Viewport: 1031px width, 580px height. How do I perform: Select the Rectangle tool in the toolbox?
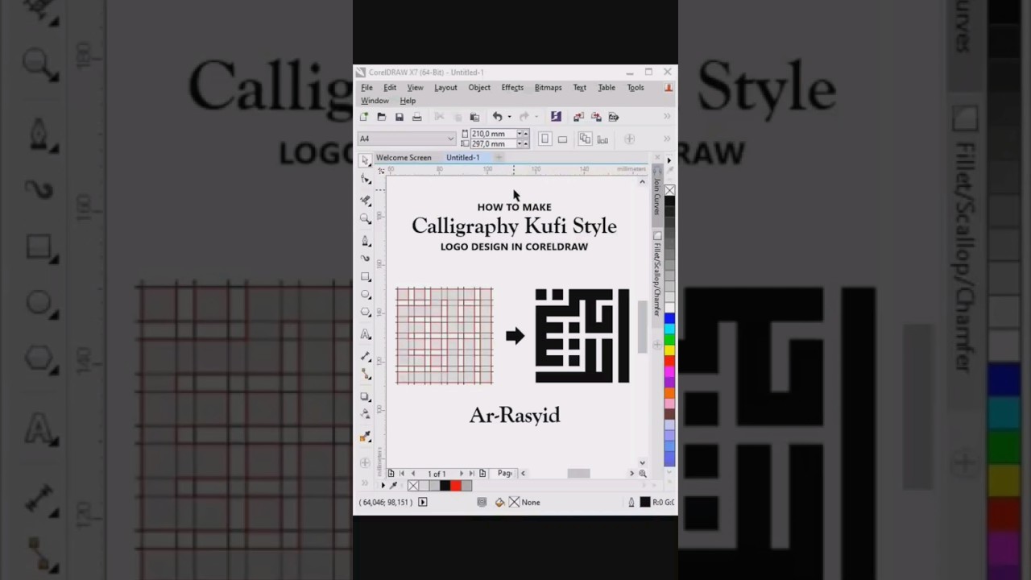point(366,277)
